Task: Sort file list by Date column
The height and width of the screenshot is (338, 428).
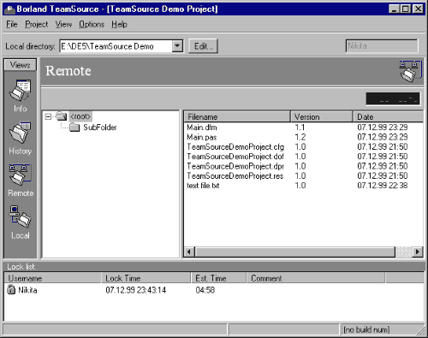Action: (389, 116)
